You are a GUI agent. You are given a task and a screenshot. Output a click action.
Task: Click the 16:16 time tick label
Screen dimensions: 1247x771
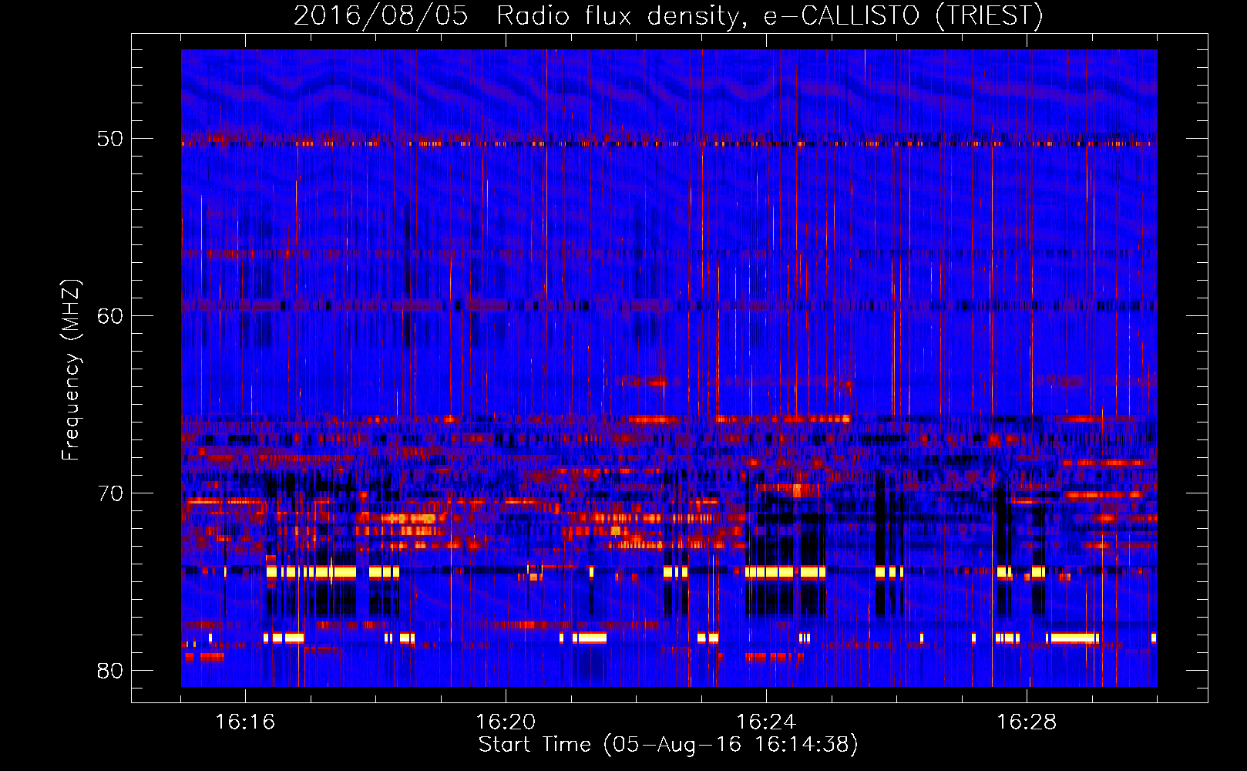[245, 722]
